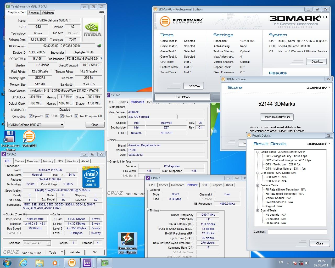Screen dimensions: 335x268
Task: Open Windows Media Player from taskbar
Action: click(x=55, y=263)
